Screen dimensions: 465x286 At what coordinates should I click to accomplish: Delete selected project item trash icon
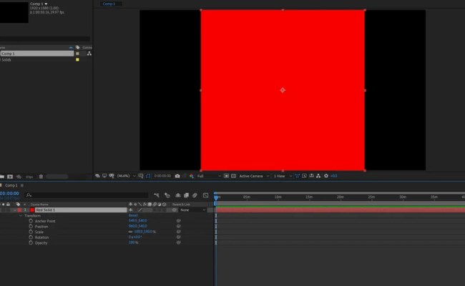pyautogui.click(x=41, y=177)
